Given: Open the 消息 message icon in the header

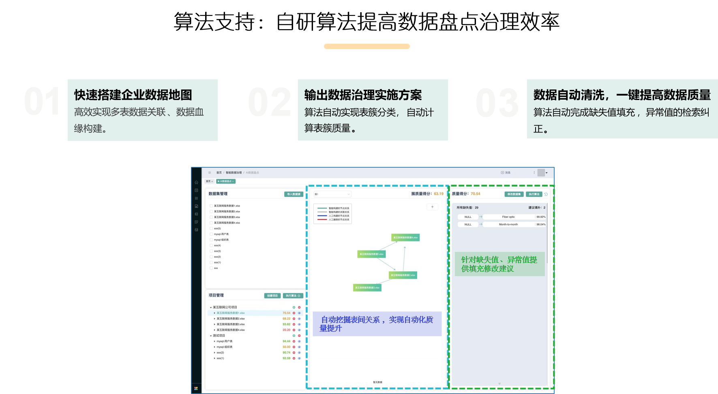Looking at the screenshot, I should click(x=502, y=173).
